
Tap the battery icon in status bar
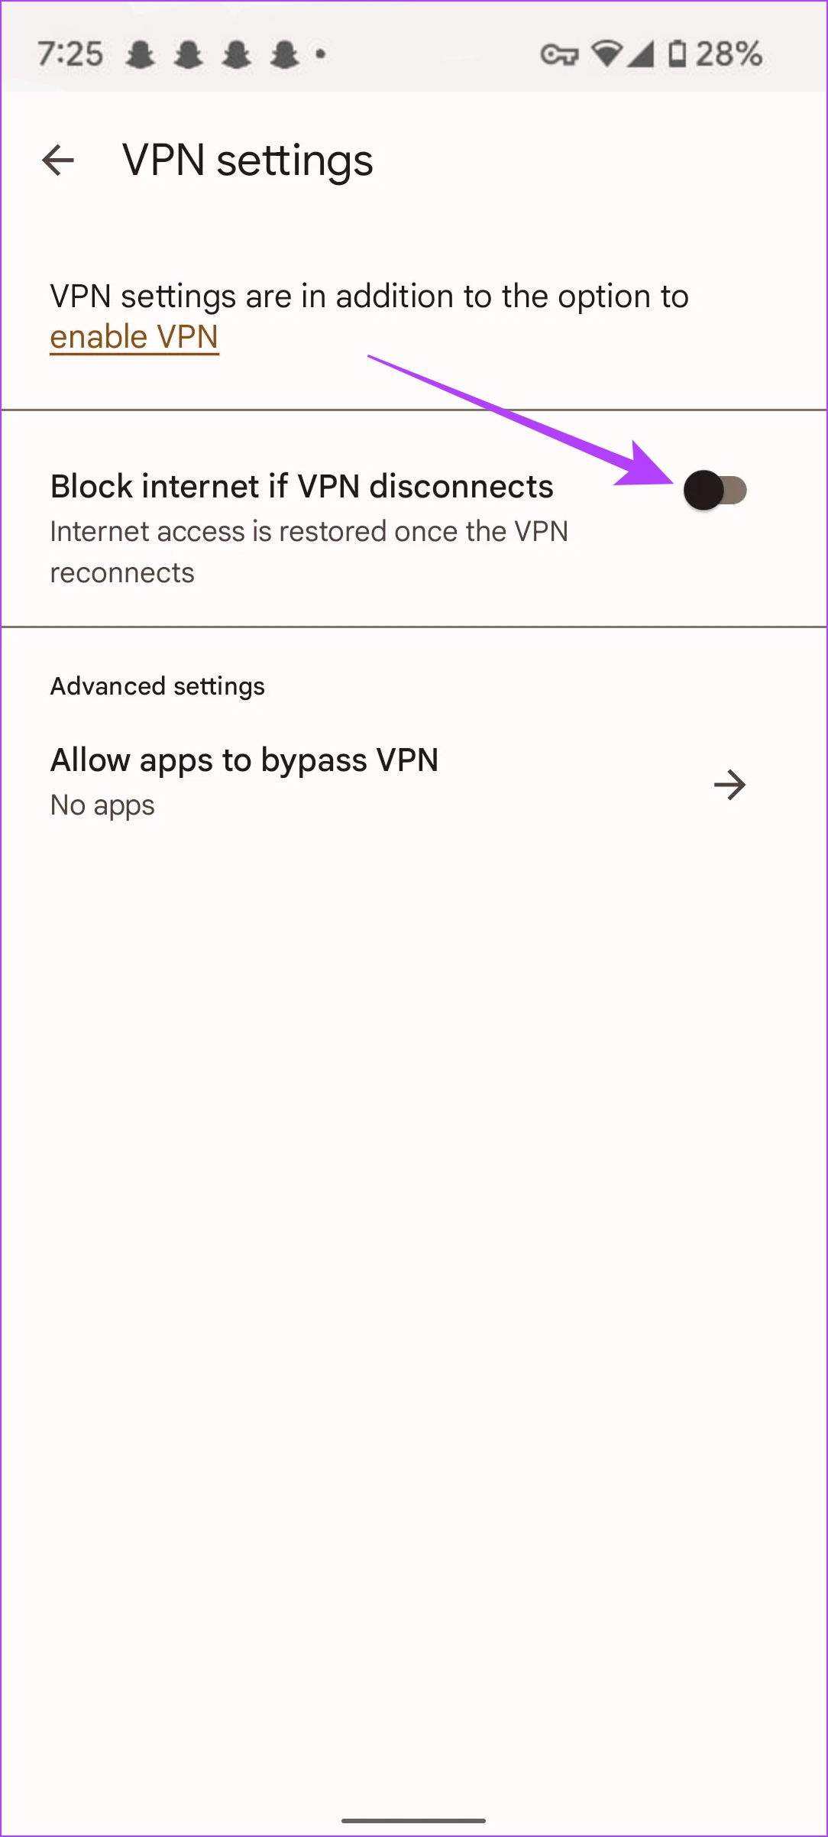tap(677, 53)
